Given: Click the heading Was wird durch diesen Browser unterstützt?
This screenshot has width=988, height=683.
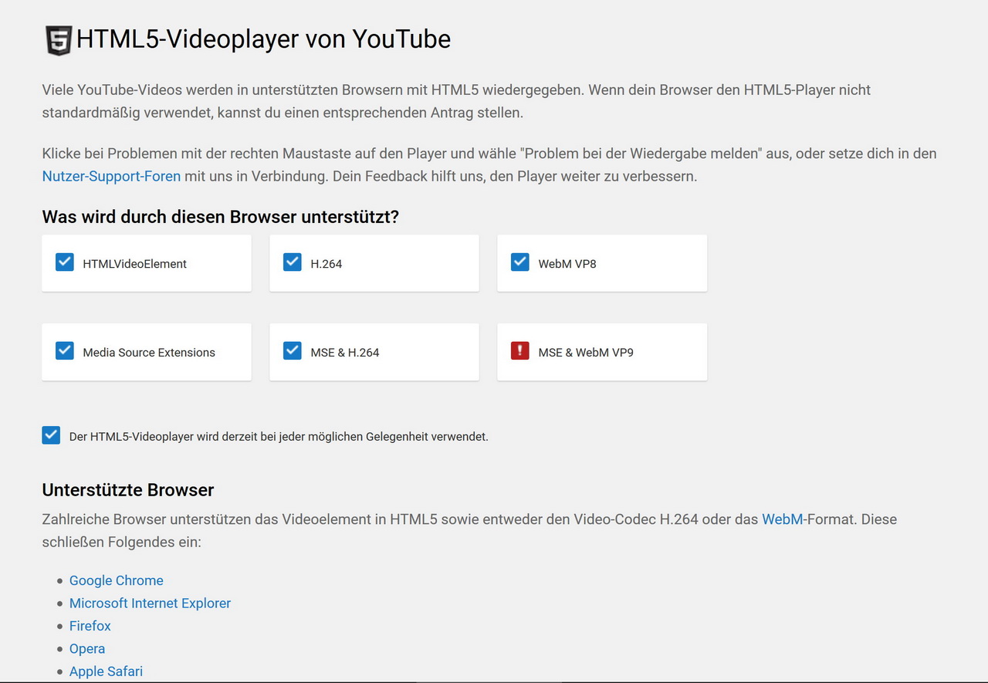Looking at the screenshot, I should pyautogui.click(x=221, y=217).
